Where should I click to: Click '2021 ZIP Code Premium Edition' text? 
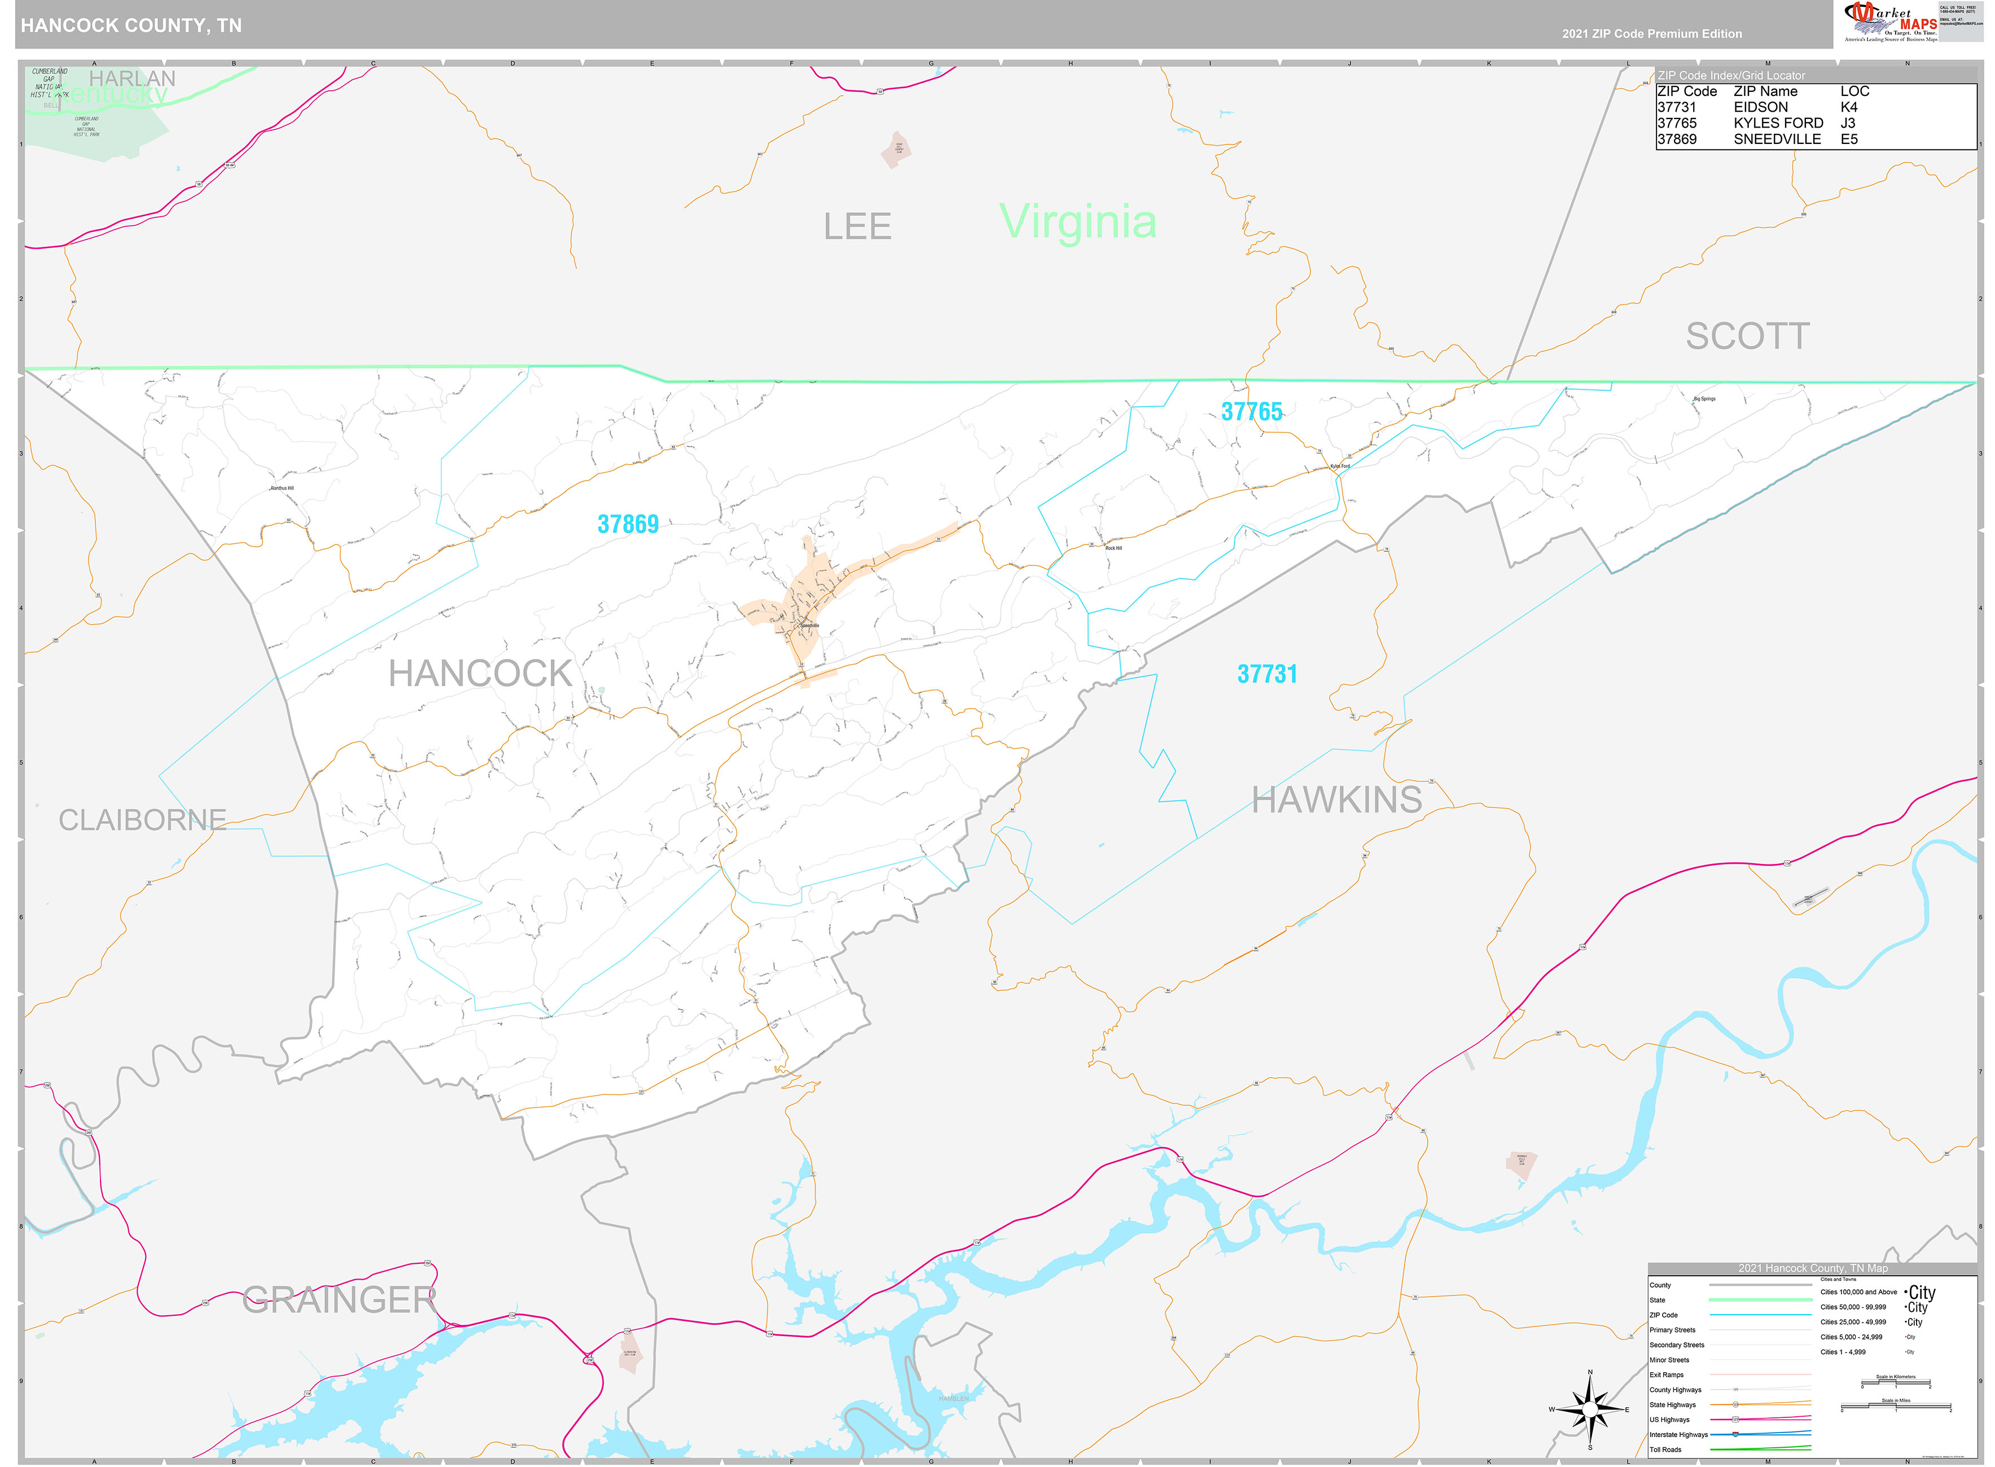pos(1651,34)
